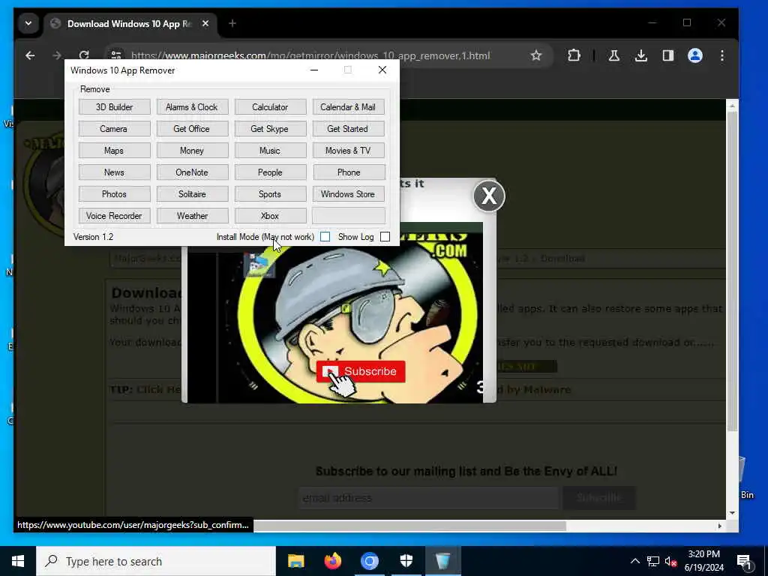Click the Get Skype button
768x576 pixels.
tap(270, 129)
